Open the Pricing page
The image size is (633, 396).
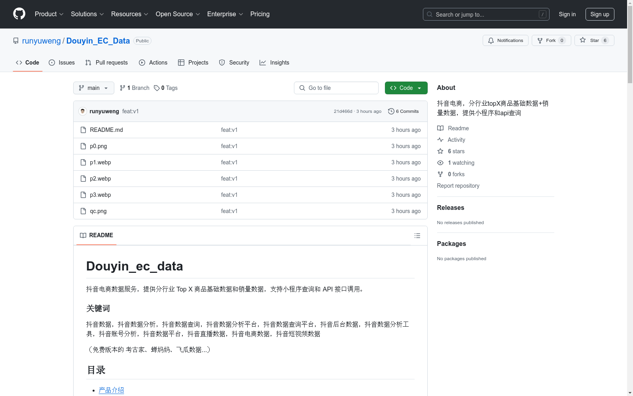point(260,14)
